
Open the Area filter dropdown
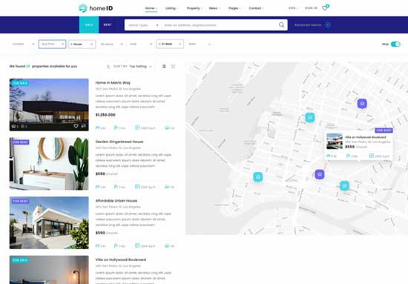tap(141, 44)
